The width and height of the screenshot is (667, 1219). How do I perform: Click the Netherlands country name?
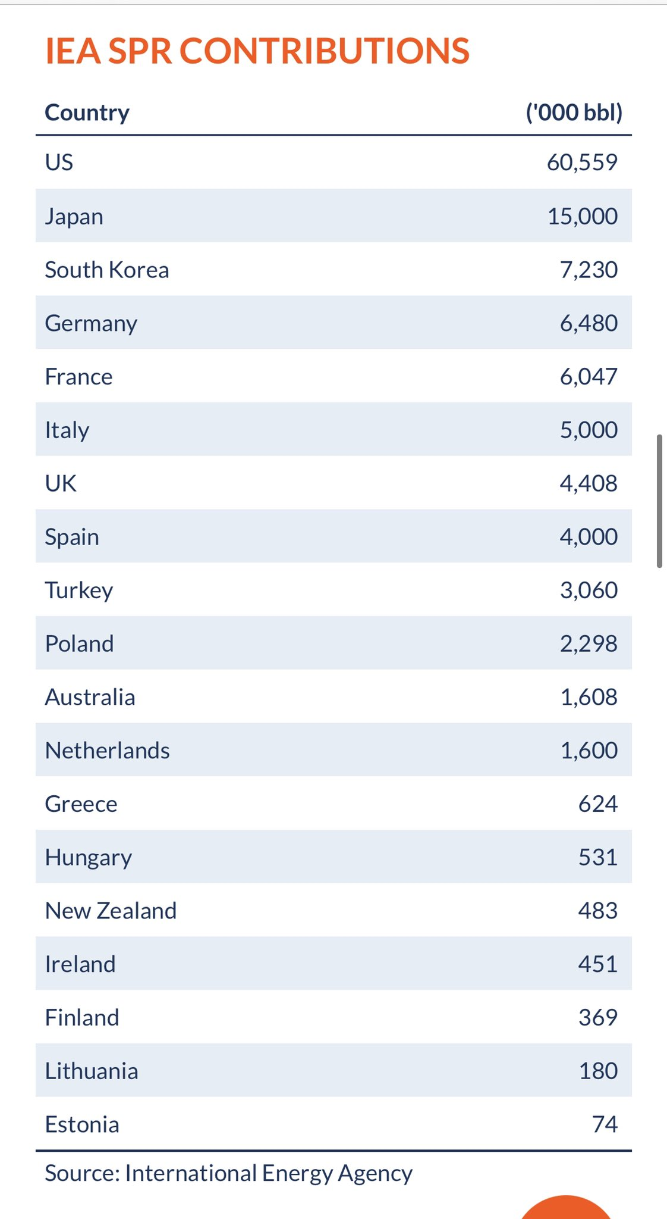[x=108, y=751]
